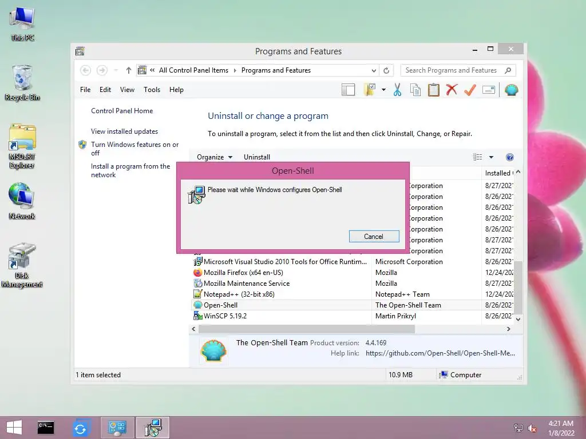The image size is (586, 439).
Task: Open Network desktop icon
Action: [22, 201]
